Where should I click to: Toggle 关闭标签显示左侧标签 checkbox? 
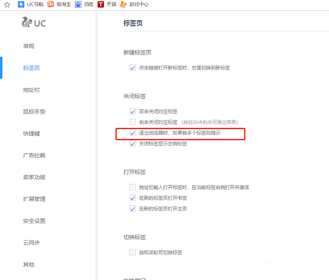pos(133,144)
